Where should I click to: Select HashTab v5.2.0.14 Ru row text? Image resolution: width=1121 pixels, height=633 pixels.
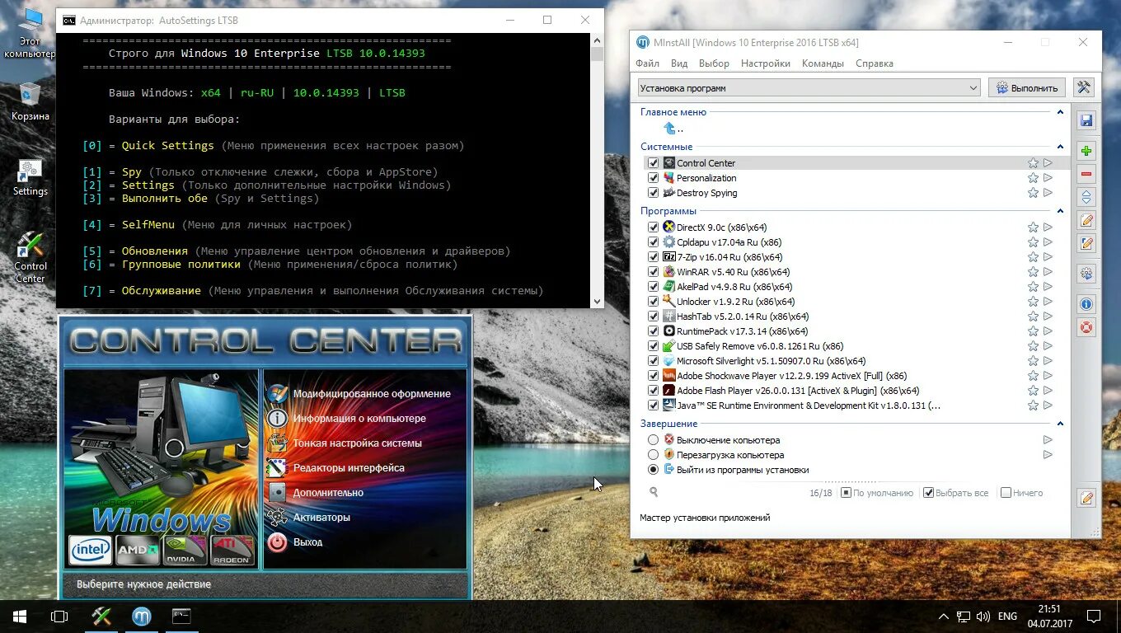[743, 316]
